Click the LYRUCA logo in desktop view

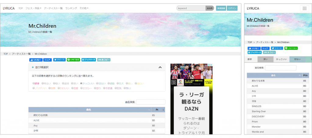tap(9, 8)
